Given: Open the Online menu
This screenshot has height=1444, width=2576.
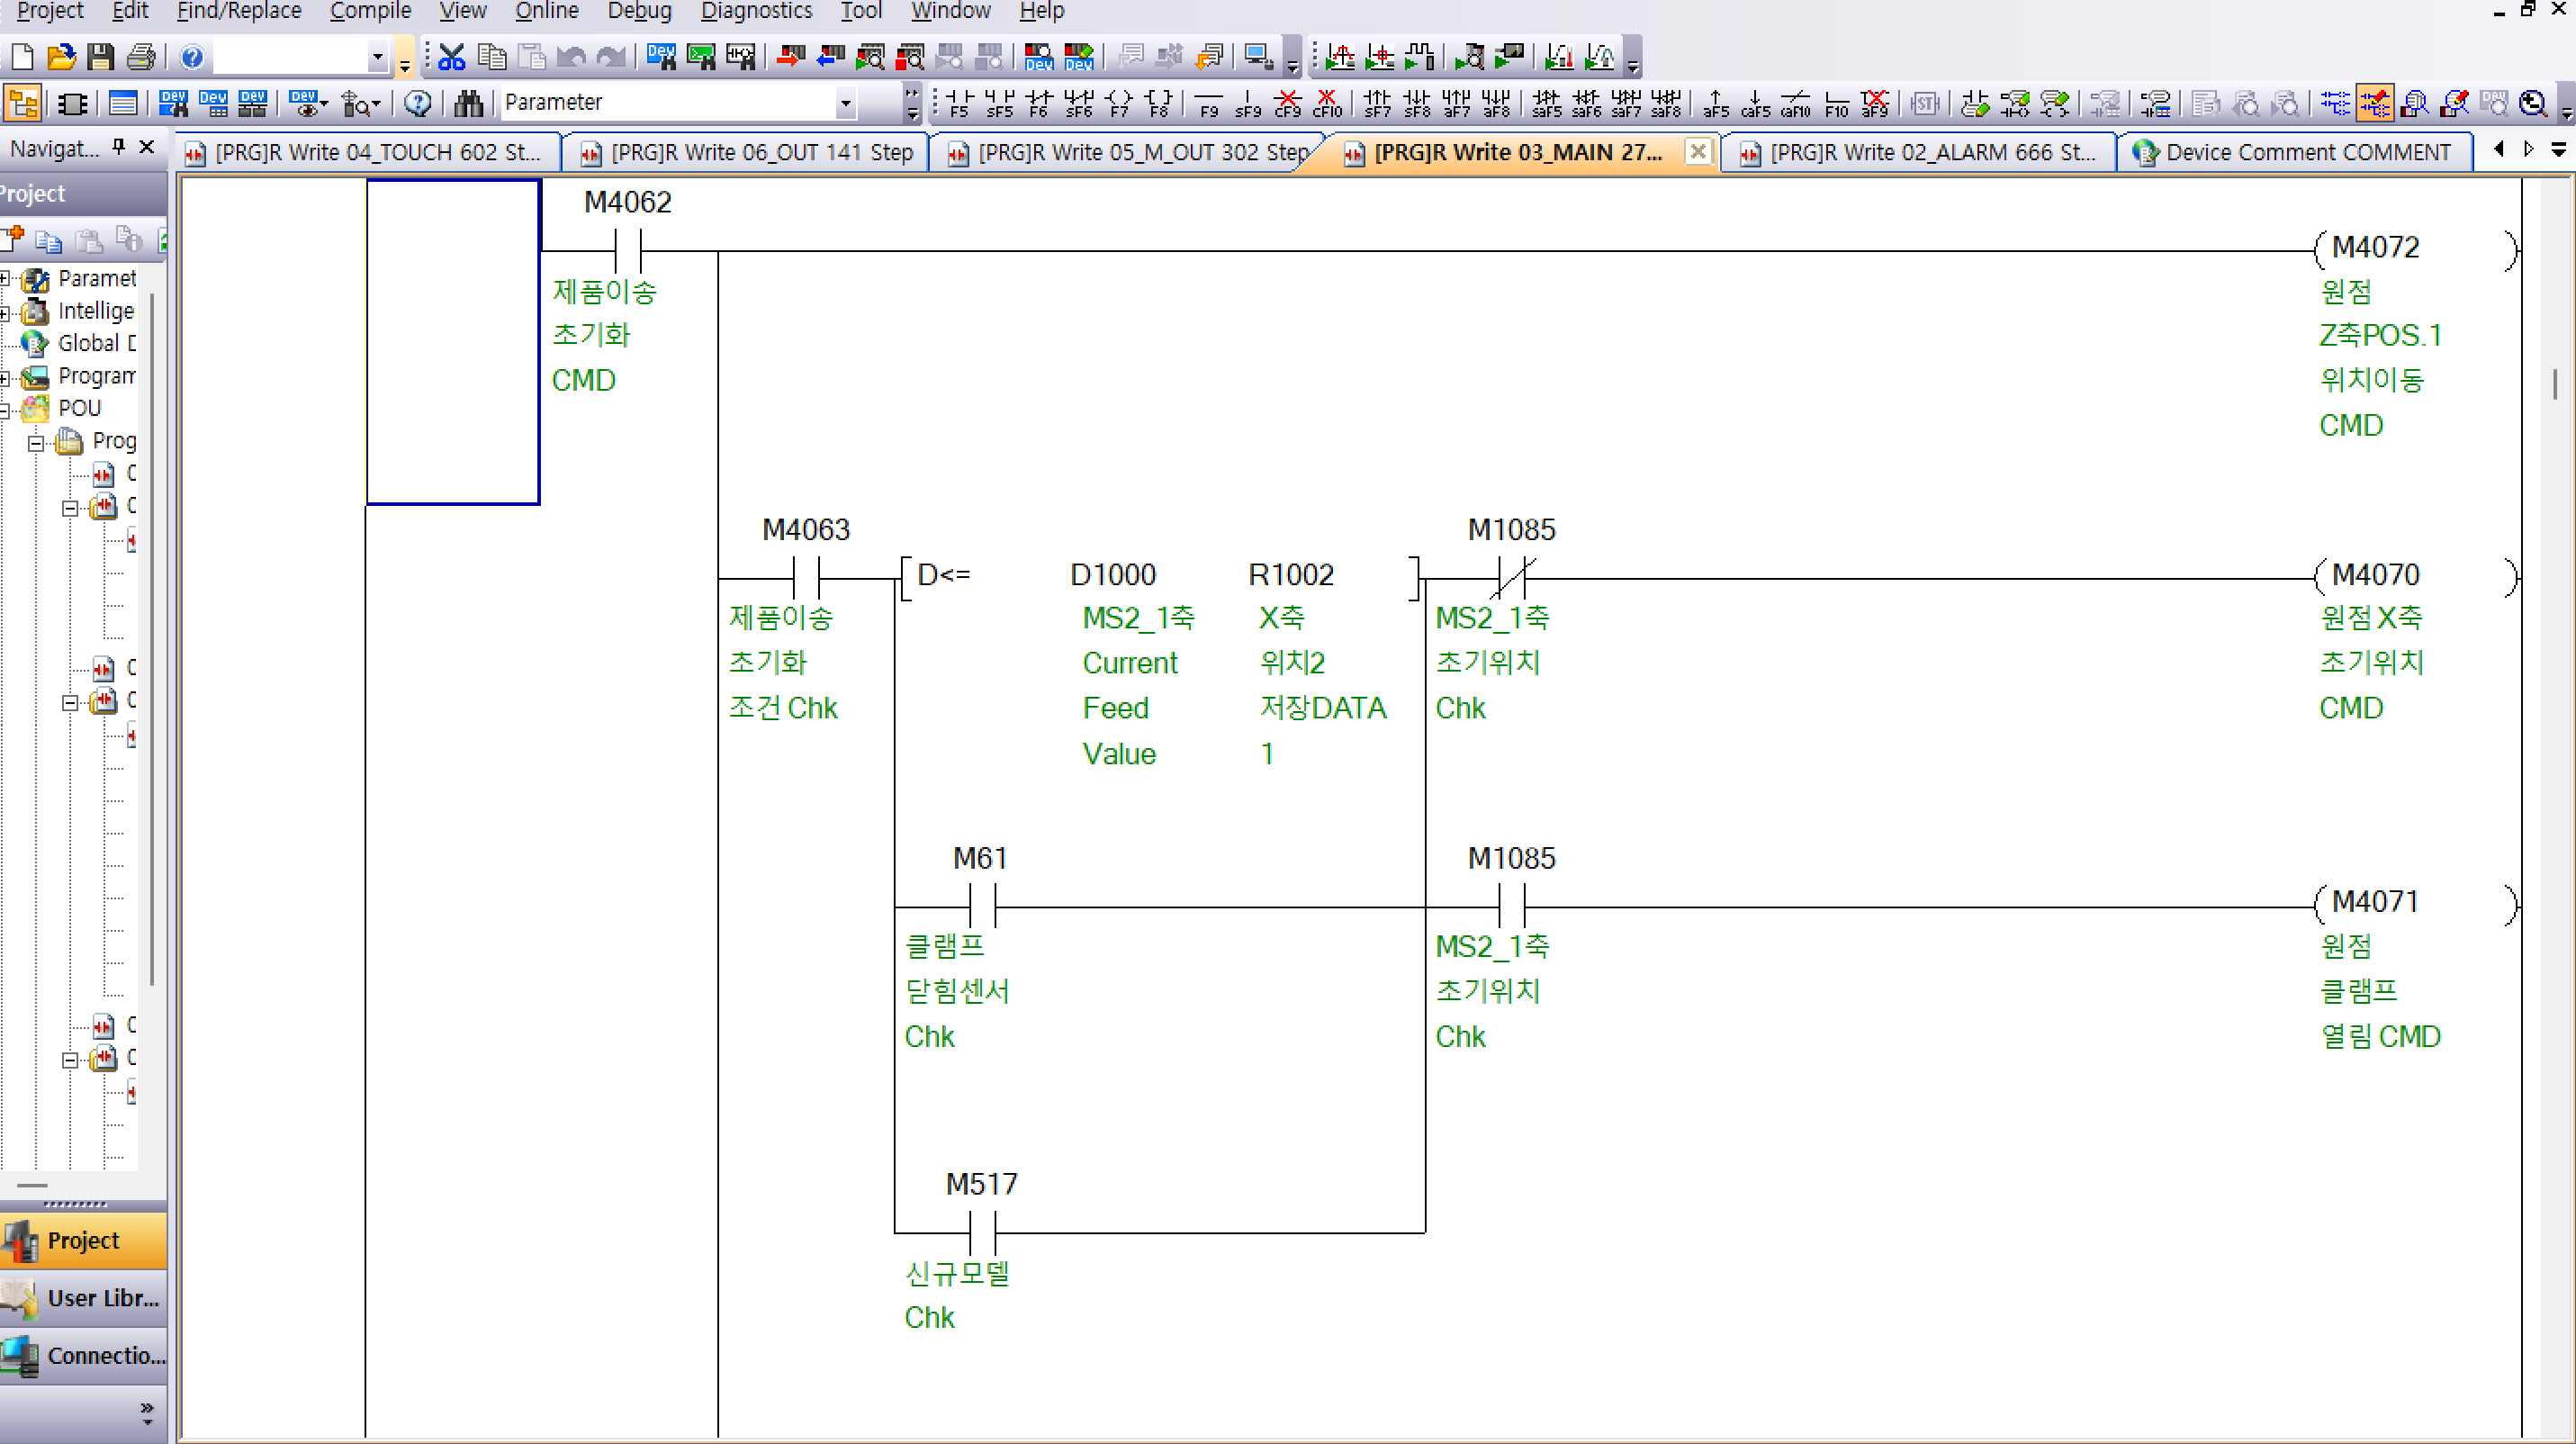Looking at the screenshot, I should click(546, 11).
